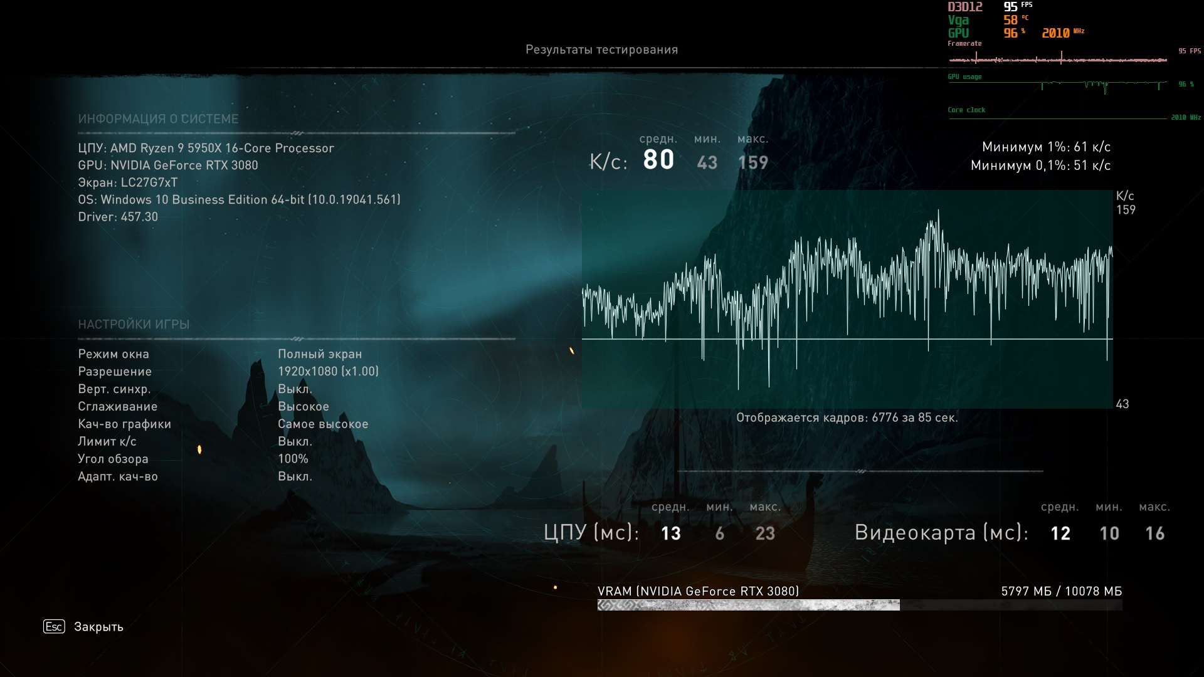The image size is (1204, 677).
Task: Click the average FPS value 80
Action: pyautogui.click(x=658, y=160)
